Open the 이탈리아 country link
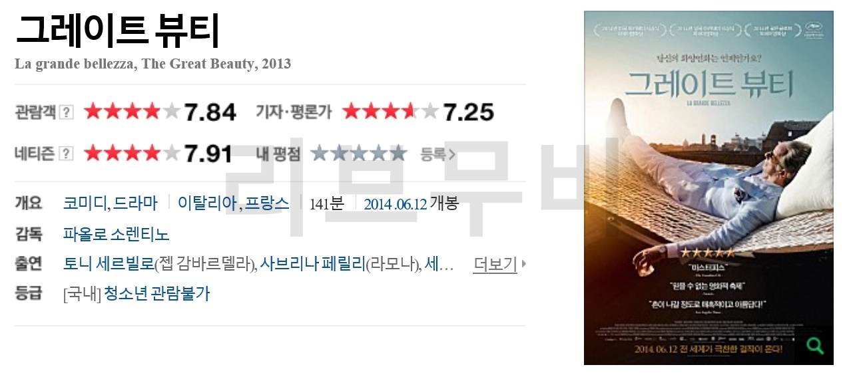Image resolution: width=845 pixels, height=375 pixels. 207,203
